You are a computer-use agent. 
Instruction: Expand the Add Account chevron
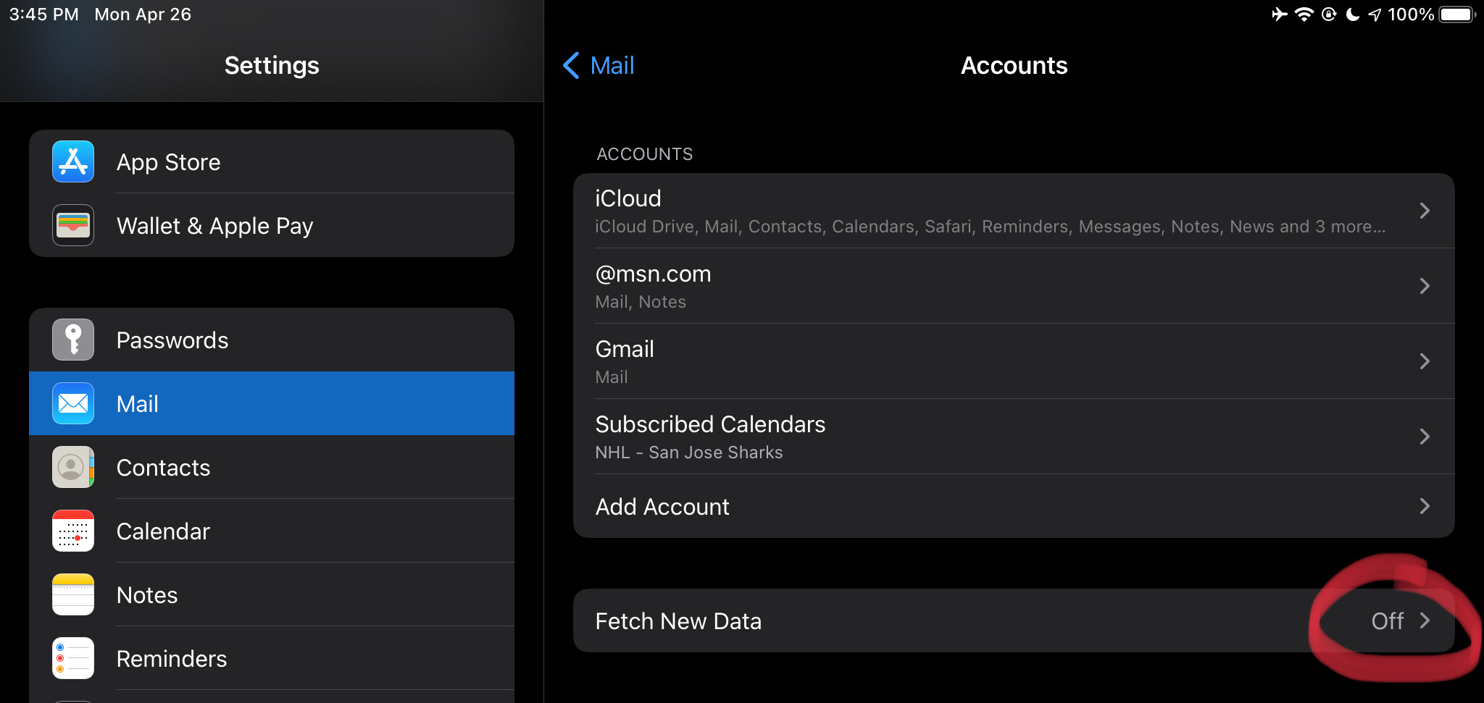(x=1425, y=506)
